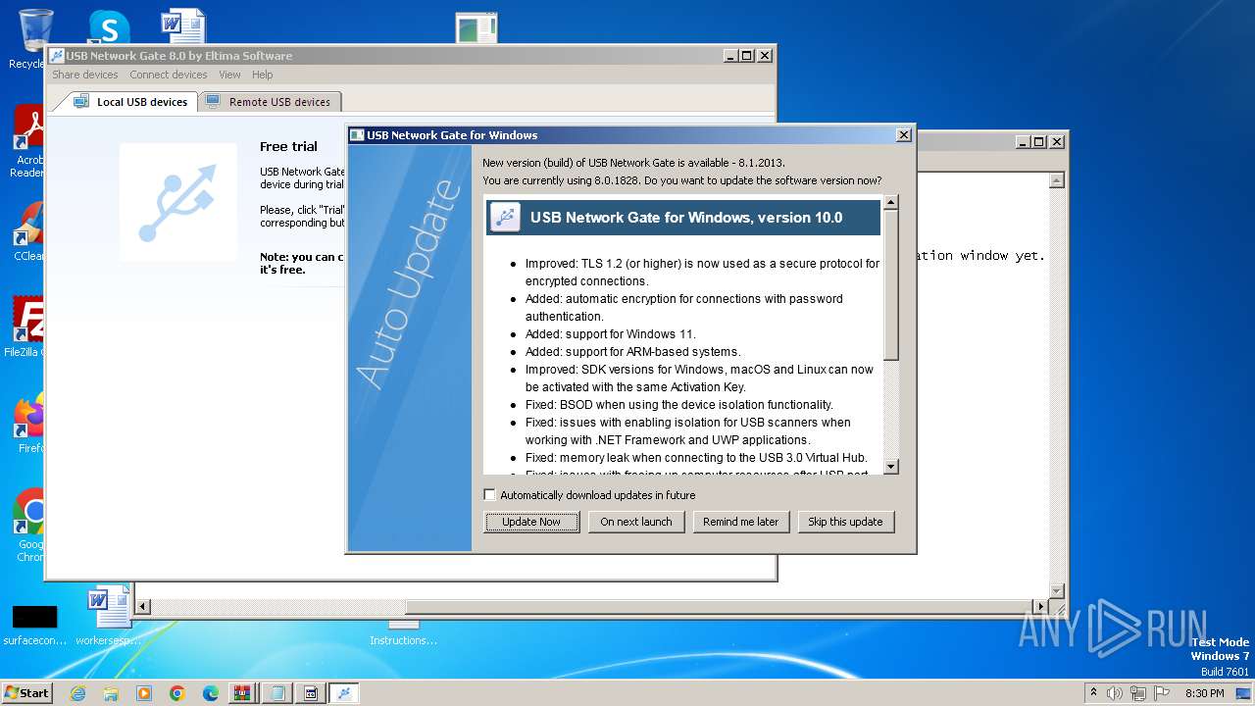Open the Share devices menu

point(85,75)
